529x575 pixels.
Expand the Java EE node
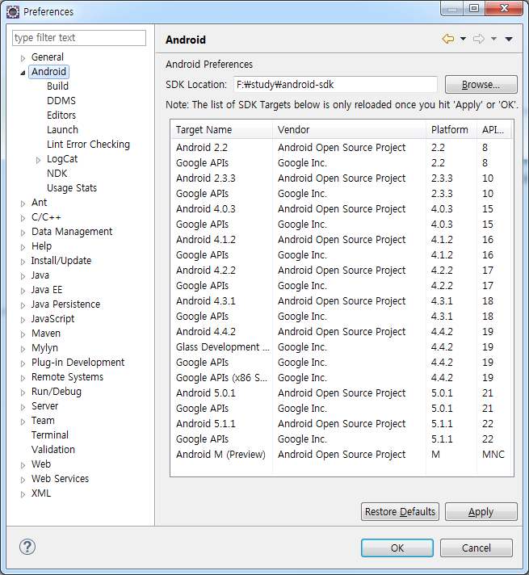23,291
